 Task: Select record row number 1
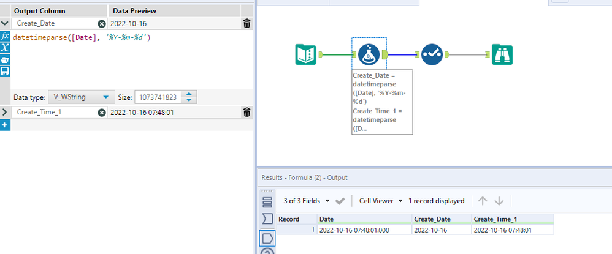[297, 230]
